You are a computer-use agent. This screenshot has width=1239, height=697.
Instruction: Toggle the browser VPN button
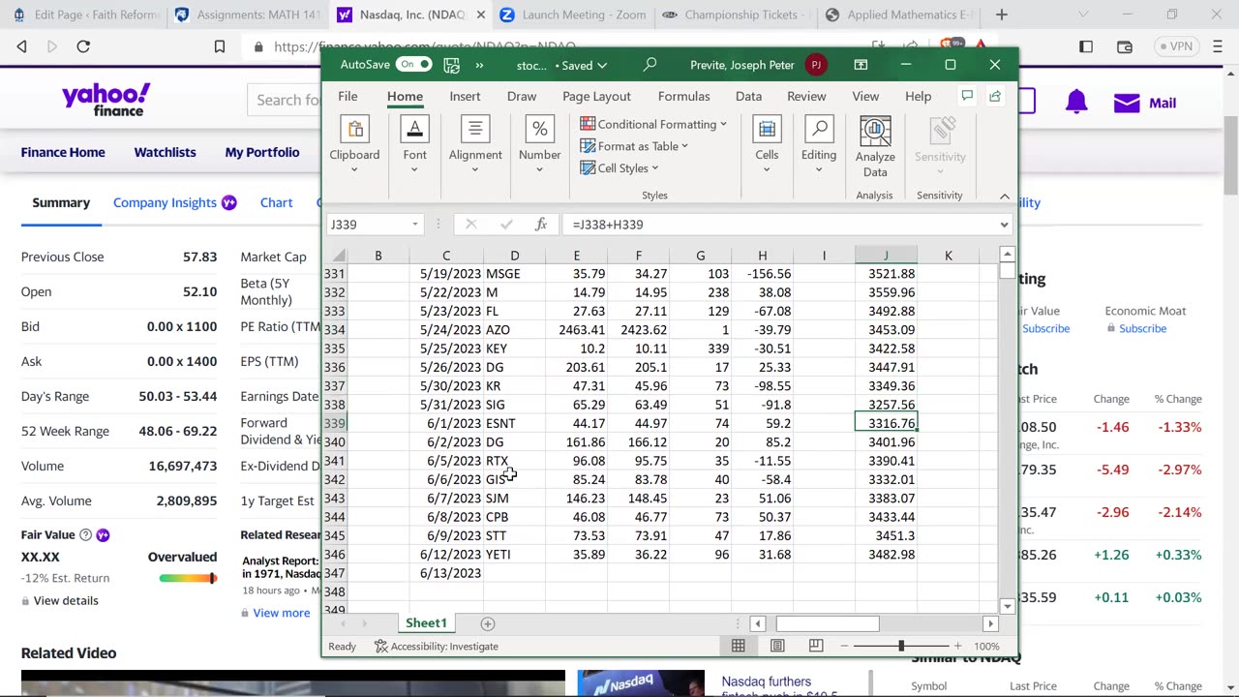1177,46
